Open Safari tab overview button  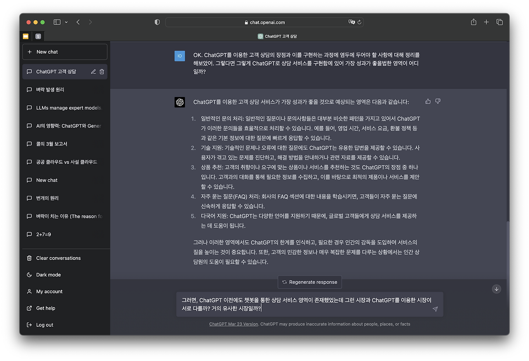(500, 22)
